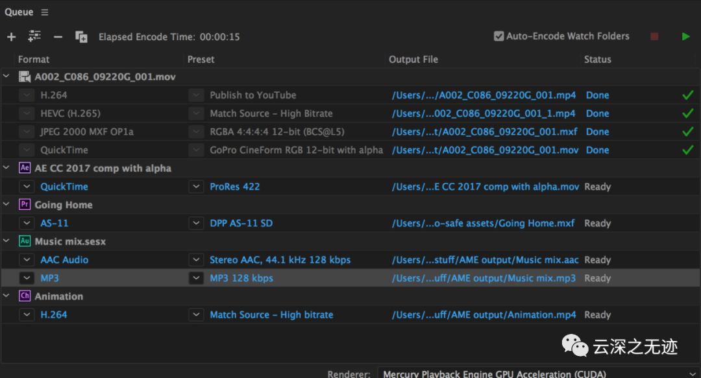Open output path A002_C086_09220G_001.mxf

coord(484,132)
